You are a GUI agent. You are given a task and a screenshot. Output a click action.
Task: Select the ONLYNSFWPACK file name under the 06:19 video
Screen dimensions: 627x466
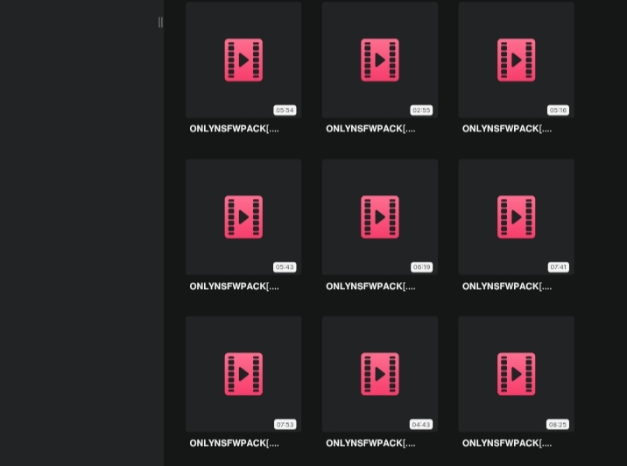pos(370,286)
